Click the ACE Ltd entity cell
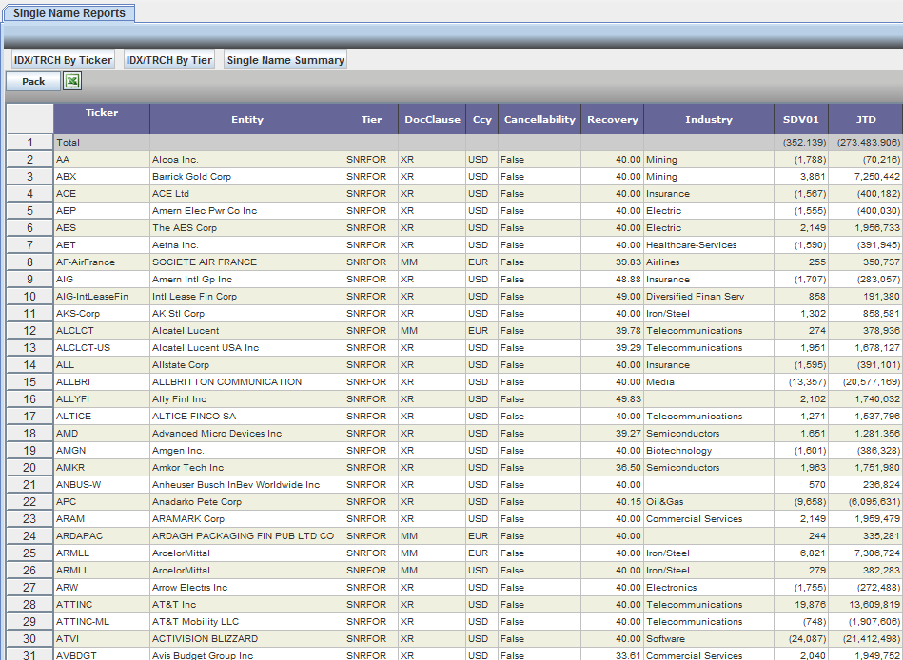The height and width of the screenshot is (660, 903). pyautogui.click(x=247, y=194)
